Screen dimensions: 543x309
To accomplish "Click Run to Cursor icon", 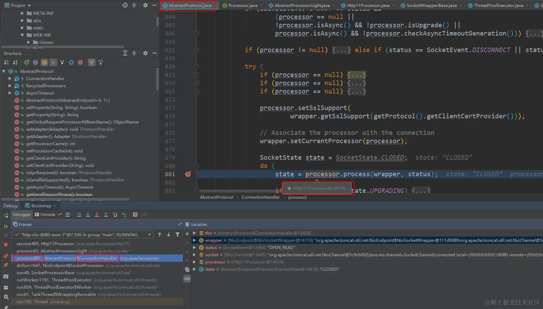I will 124,215.
